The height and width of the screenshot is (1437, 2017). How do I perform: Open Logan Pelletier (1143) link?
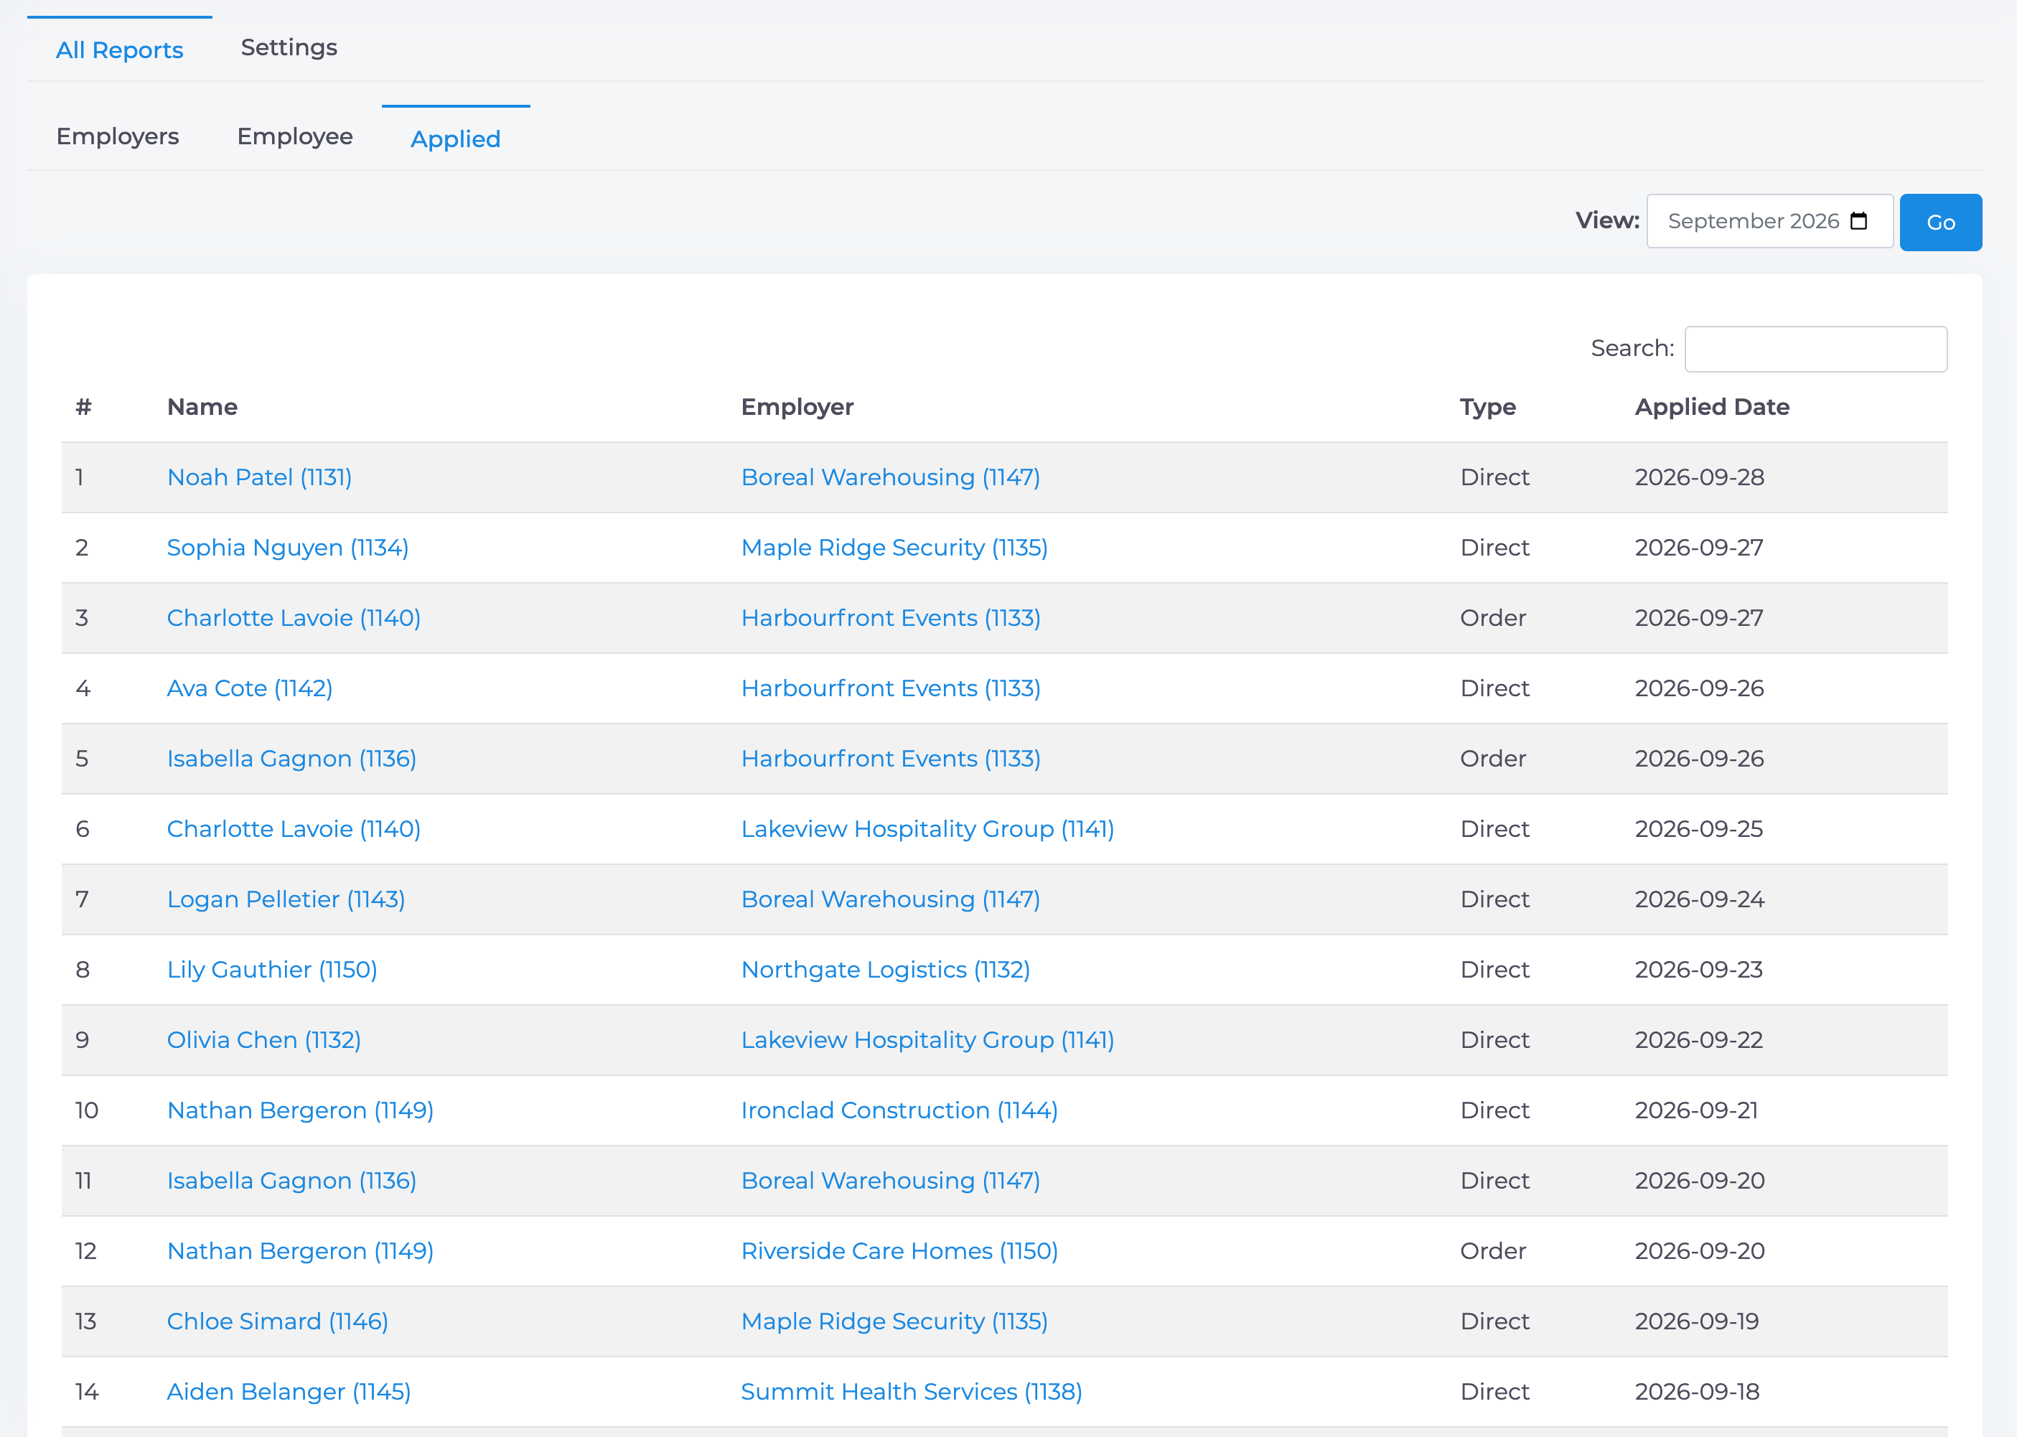[286, 899]
